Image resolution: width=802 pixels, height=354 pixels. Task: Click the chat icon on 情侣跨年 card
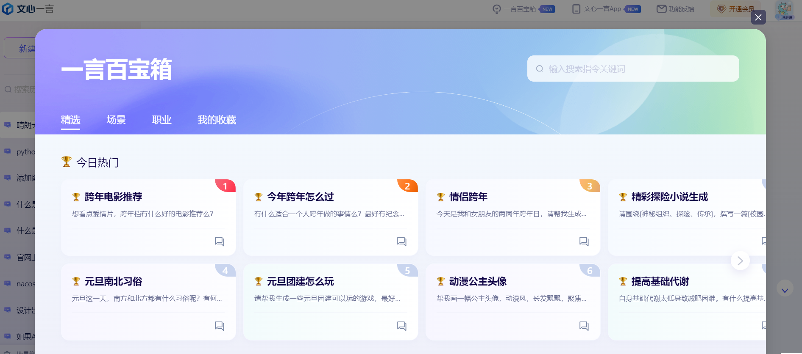[584, 241]
